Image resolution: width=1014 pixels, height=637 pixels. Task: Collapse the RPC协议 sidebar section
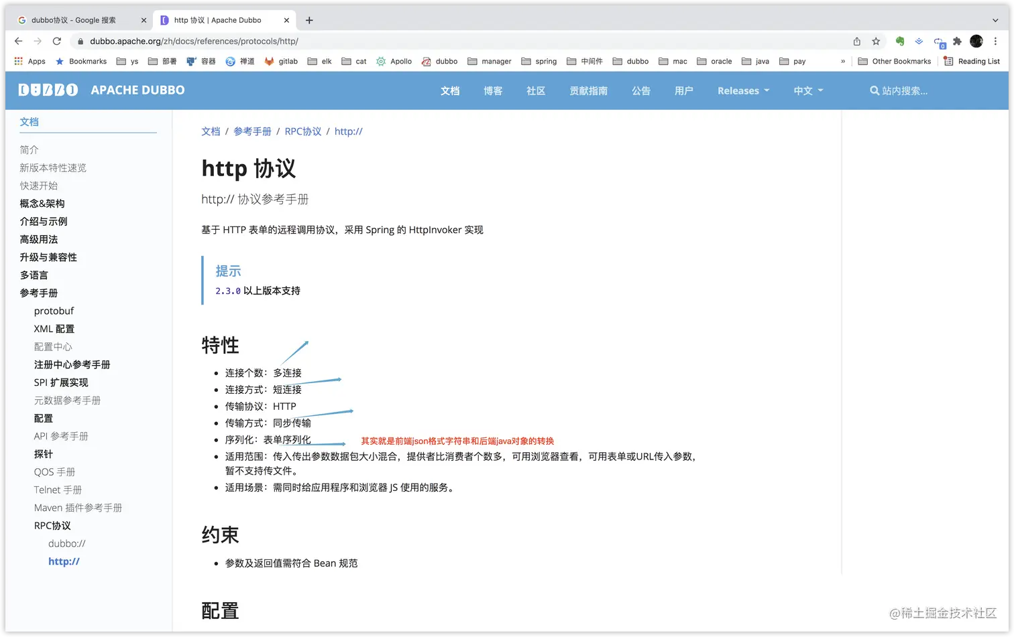(52, 526)
